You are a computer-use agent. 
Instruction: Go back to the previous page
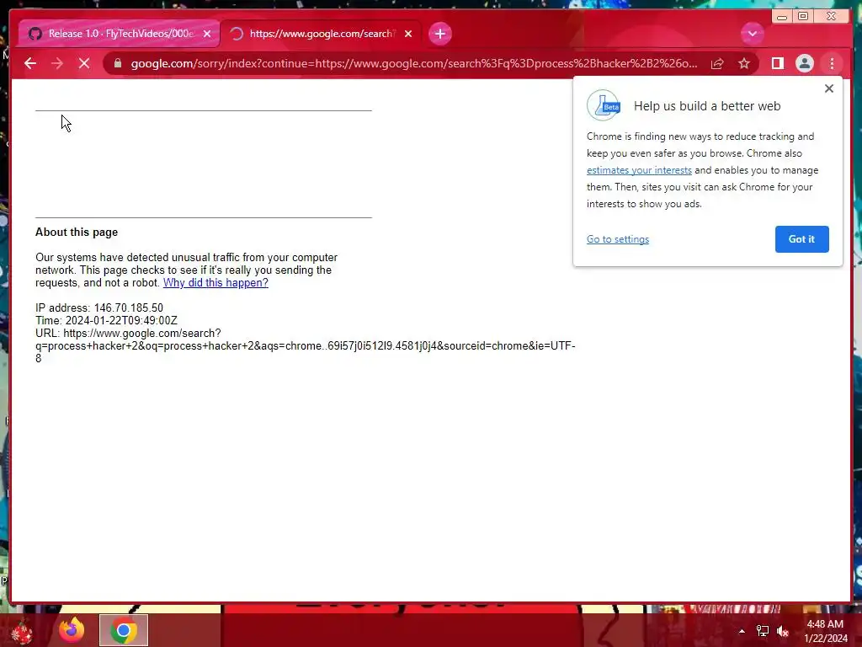coord(30,63)
